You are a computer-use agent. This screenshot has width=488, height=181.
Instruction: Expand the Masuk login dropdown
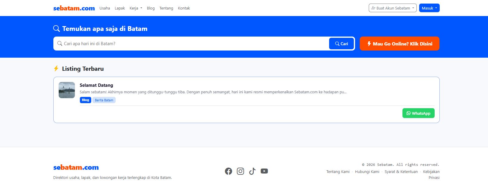[x=429, y=8]
